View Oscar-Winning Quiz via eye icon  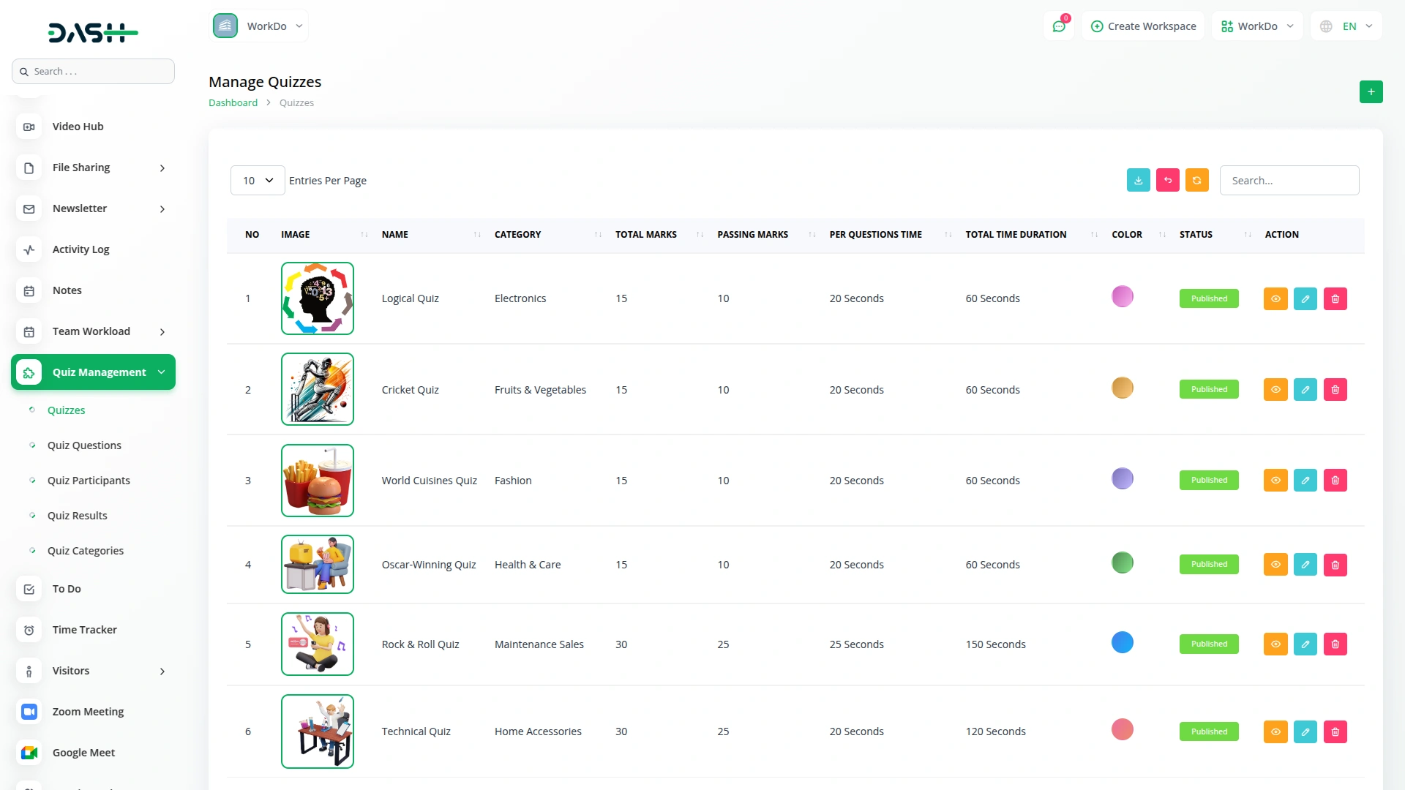point(1275,565)
